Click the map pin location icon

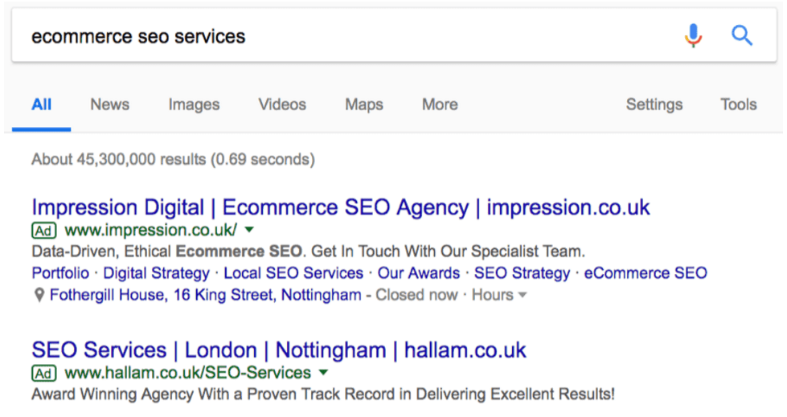[x=39, y=296]
